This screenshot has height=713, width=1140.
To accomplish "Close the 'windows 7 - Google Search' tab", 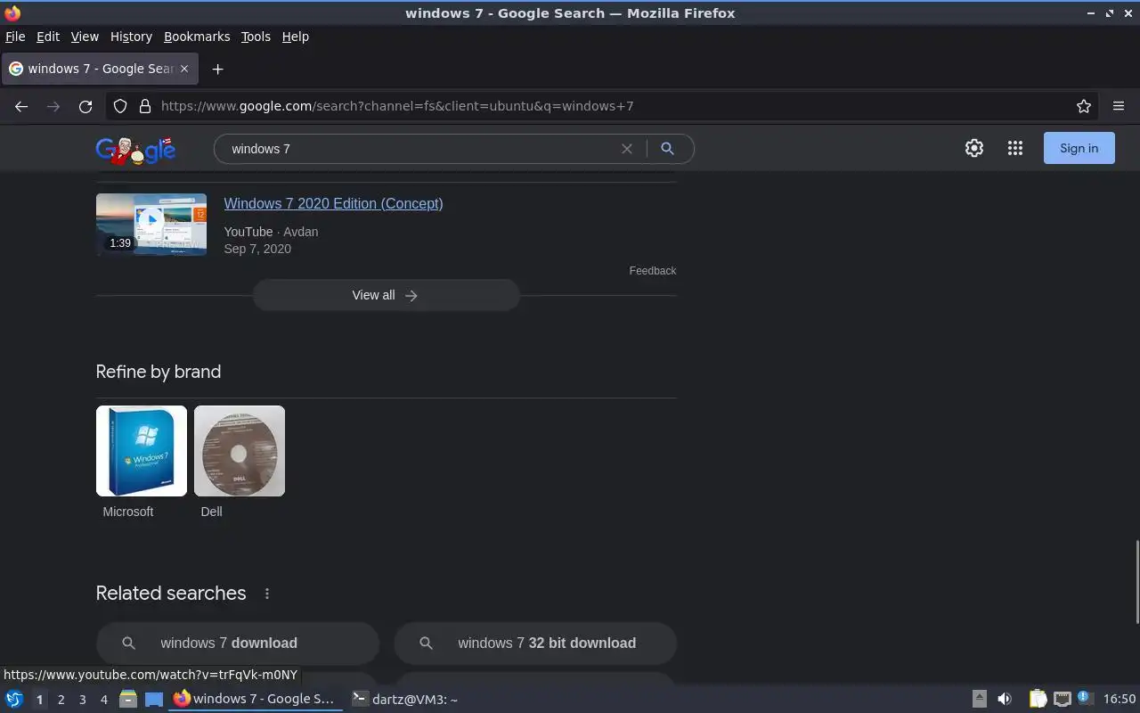I will [184, 69].
